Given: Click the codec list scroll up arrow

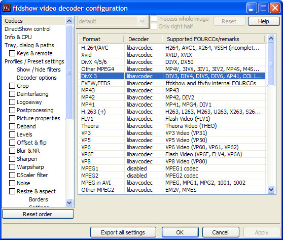Looking at the screenshot, I should pyautogui.click(x=271, y=38).
